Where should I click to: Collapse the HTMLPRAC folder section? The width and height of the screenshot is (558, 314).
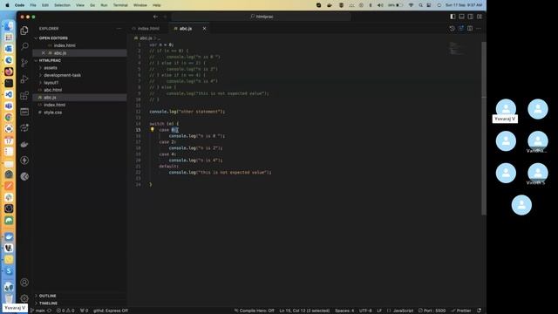50,60
